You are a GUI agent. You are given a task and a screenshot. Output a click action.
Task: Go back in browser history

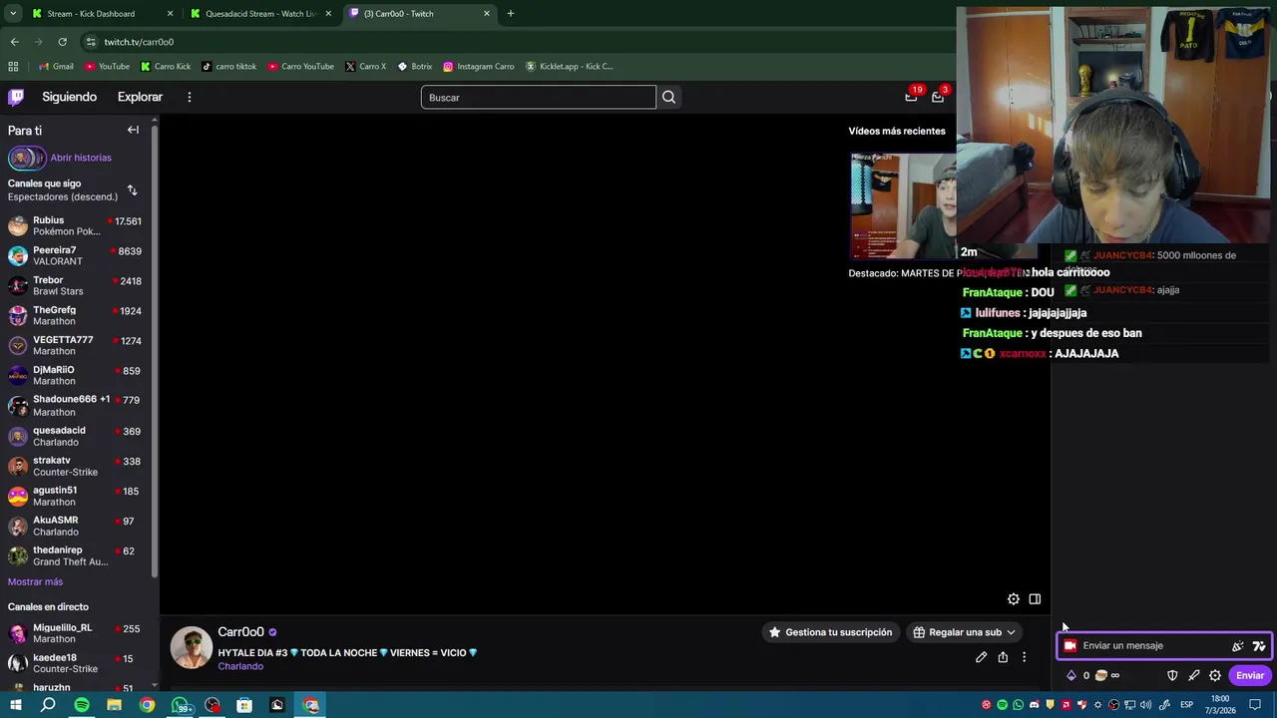14,42
